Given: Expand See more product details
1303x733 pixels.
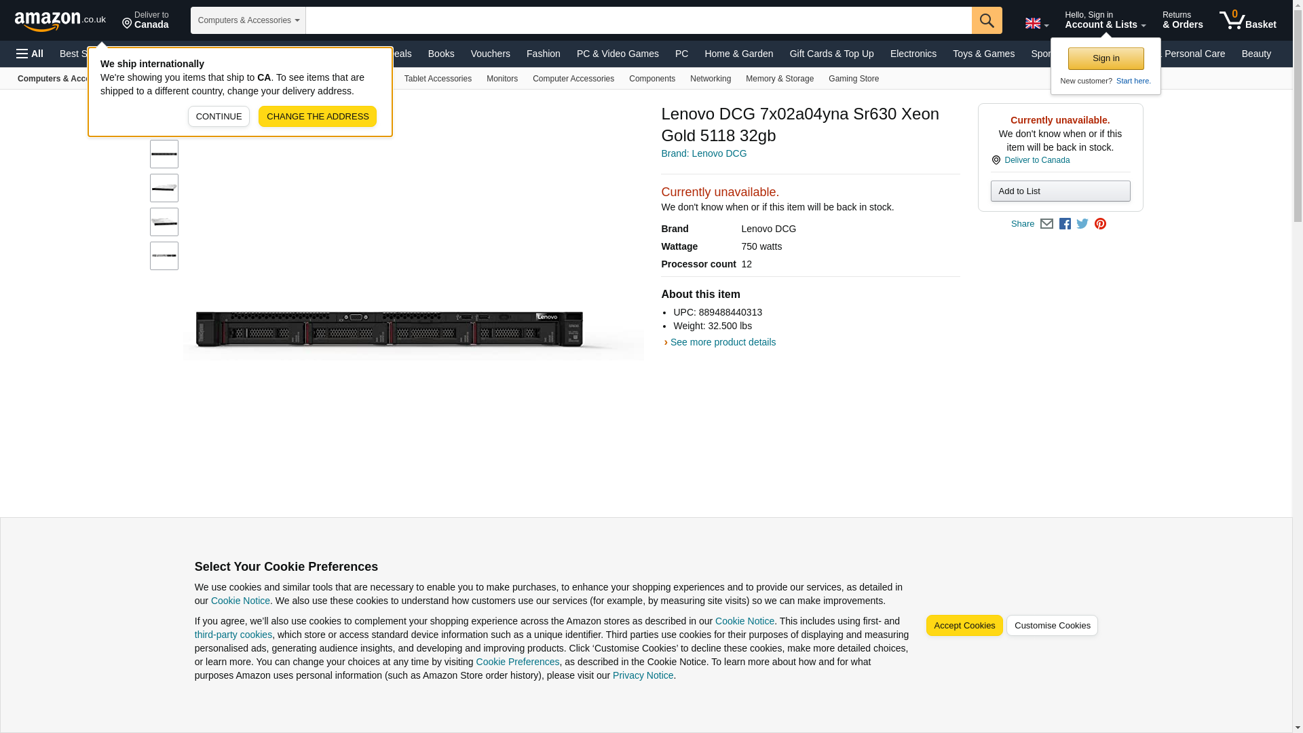Looking at the screenshot, I should pos(722,342).
